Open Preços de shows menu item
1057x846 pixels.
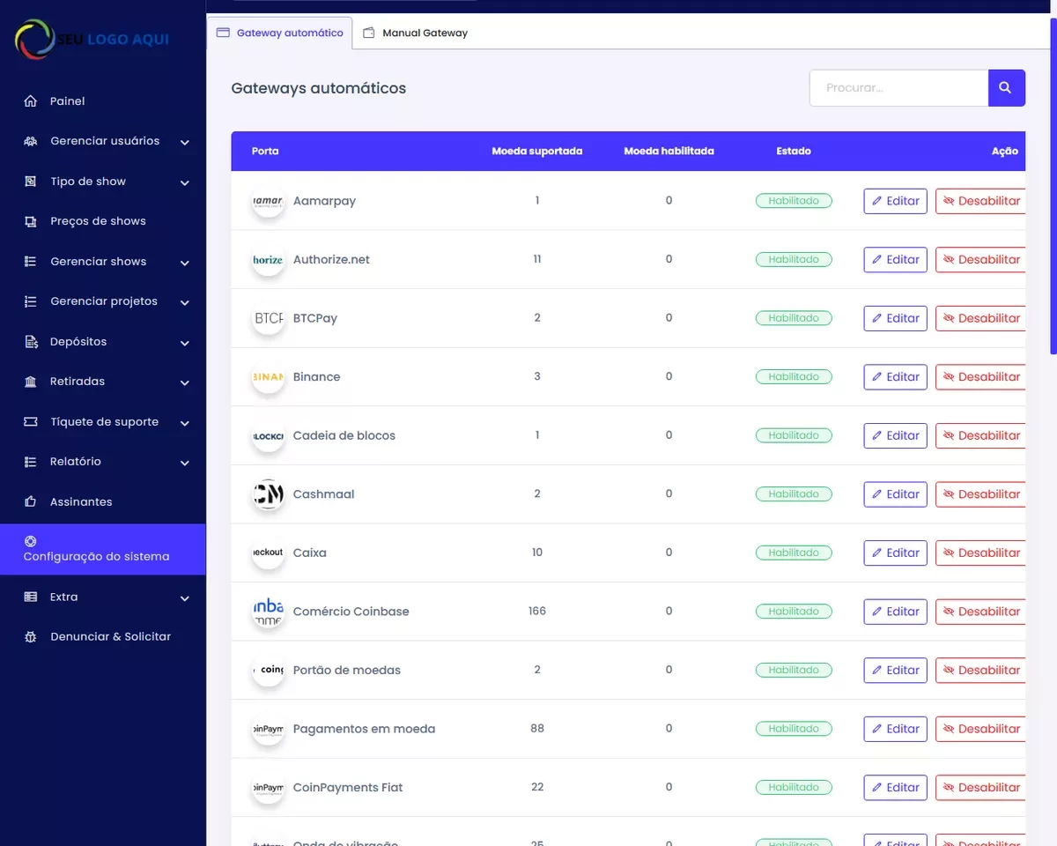coord(98,221)
